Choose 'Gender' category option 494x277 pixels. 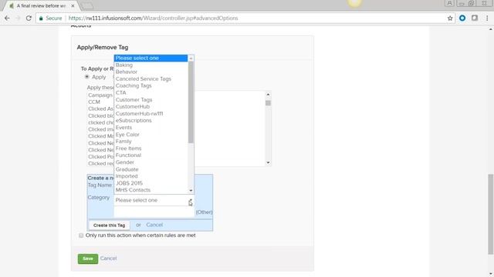click(151, 162)
